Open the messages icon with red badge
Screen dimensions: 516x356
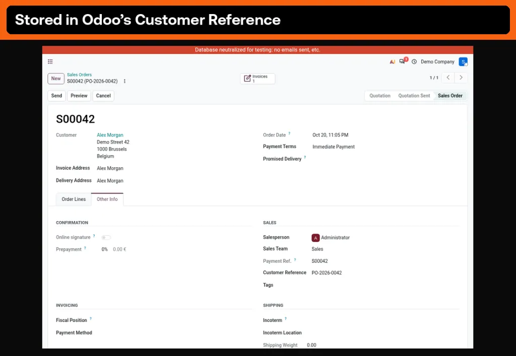pos(403,61)
